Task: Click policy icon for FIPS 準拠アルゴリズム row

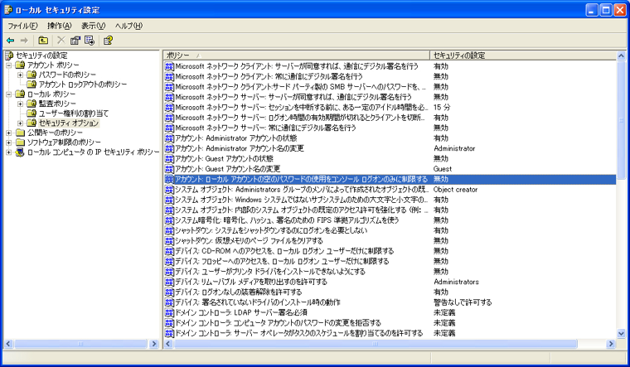Action: pyautogui.click(x=169, y=220)
